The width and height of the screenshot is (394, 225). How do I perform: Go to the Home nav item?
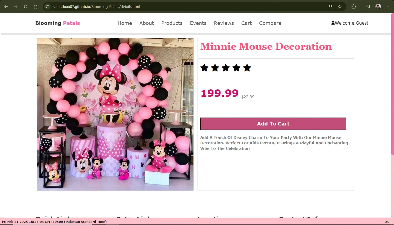125,23
